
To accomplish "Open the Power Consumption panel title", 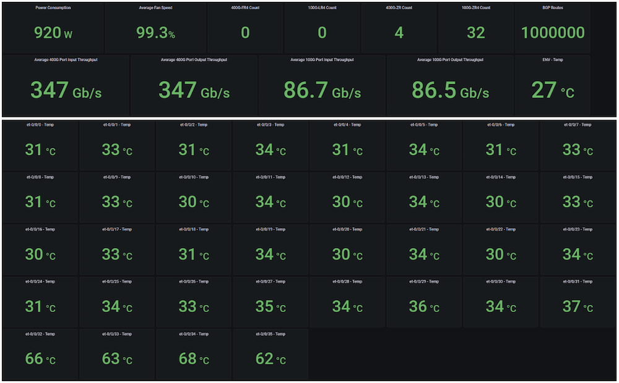I will tap(53, 7).
